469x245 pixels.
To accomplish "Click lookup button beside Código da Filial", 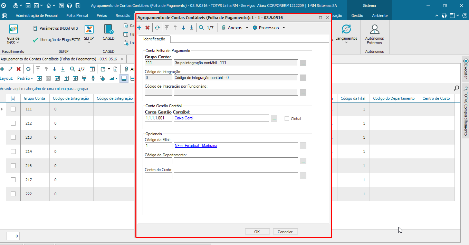I will pyautogui.click(x=303, y=146).
